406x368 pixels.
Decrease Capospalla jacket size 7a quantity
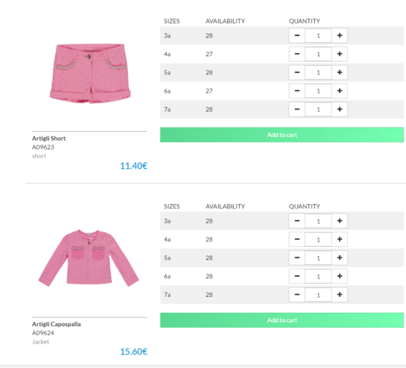point(297,295)
